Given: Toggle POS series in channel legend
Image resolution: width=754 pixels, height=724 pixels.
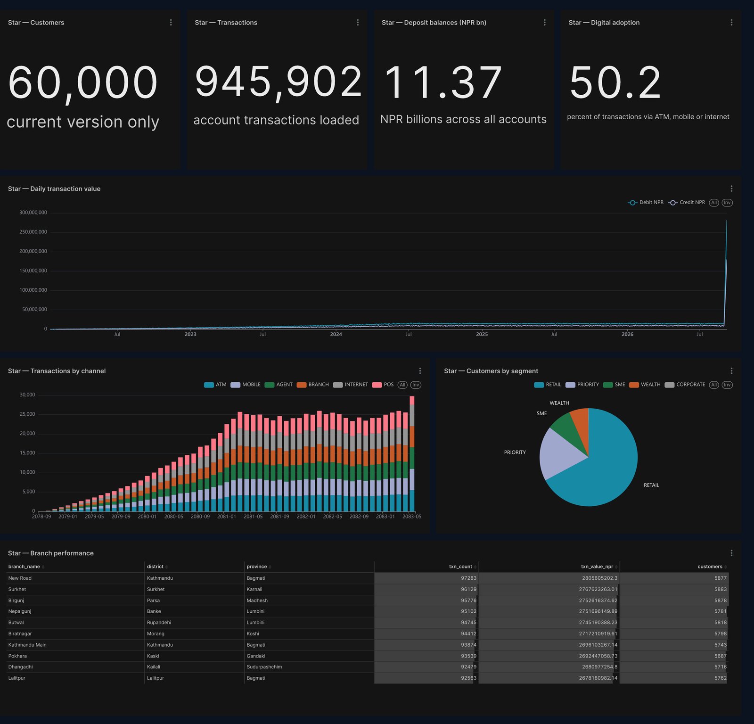Looking at the screenshot, I should point(383,385).
